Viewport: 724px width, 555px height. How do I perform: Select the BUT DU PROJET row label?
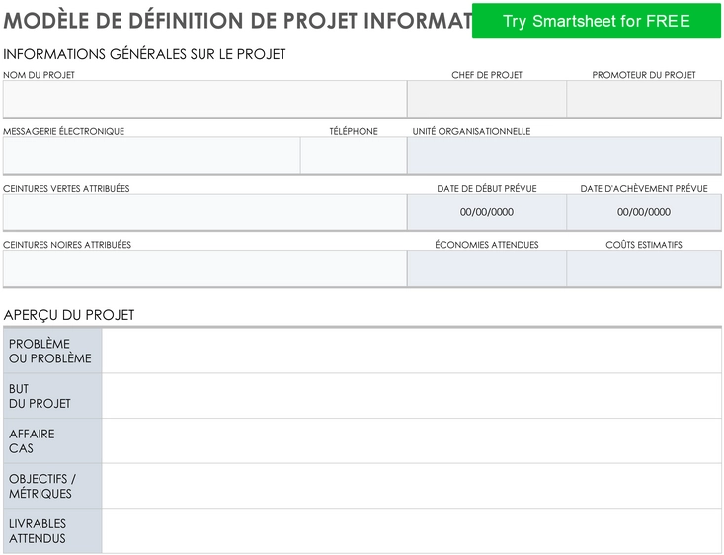coord(52,396)
